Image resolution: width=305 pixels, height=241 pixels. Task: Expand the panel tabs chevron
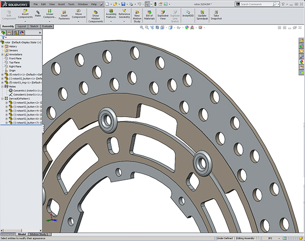pyautogui.click(x=40, y=33)
